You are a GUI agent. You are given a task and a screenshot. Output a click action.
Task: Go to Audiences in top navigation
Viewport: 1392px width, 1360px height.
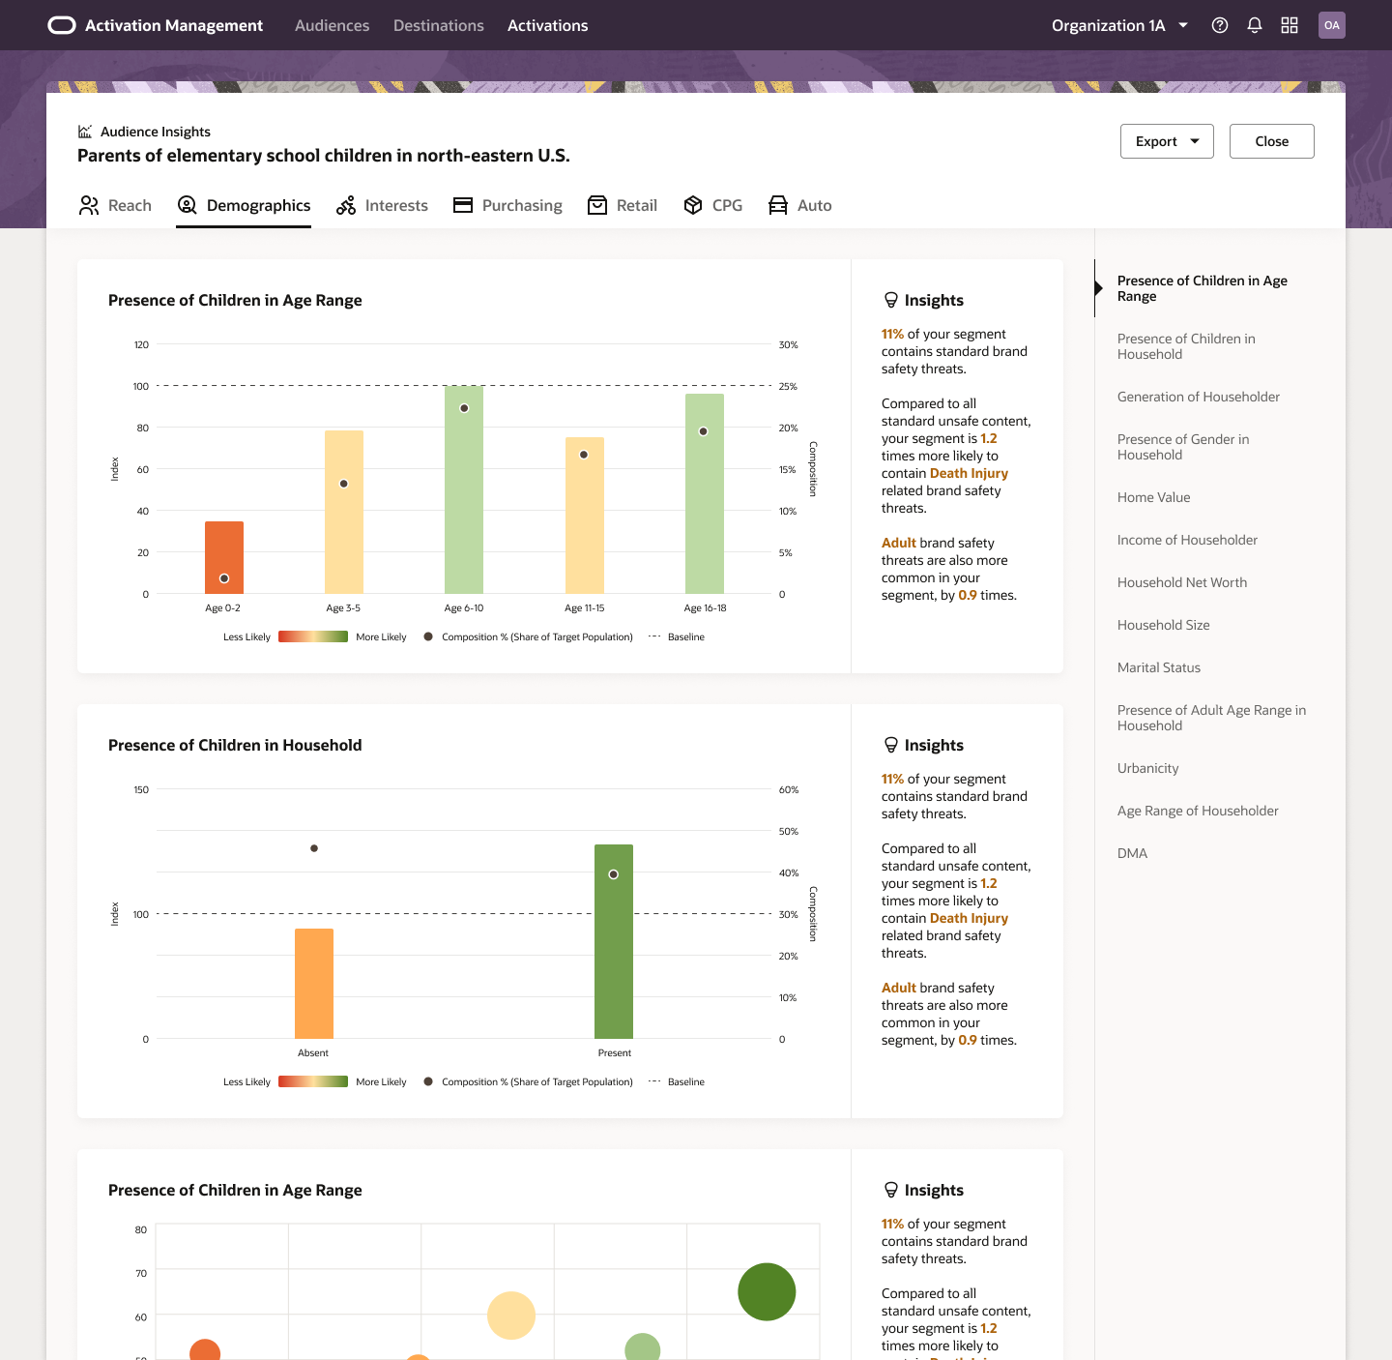click(x=332, y=25)
